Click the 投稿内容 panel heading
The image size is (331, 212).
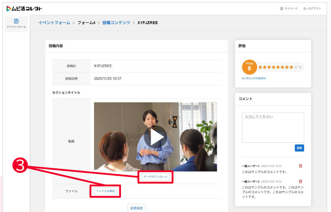[x=56, y=46]
